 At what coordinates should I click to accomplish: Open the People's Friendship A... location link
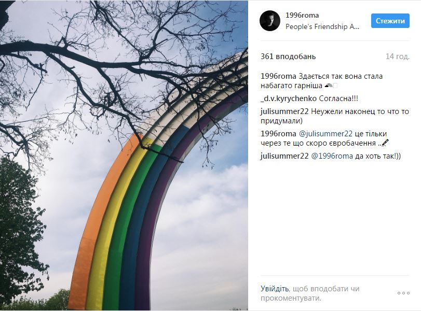coord(322,26)
